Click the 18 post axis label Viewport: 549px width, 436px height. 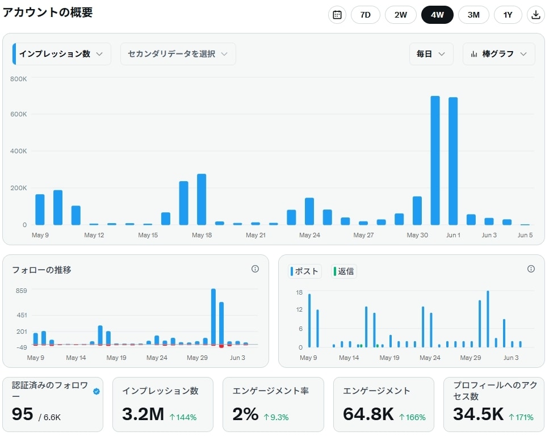pos(299,292)
